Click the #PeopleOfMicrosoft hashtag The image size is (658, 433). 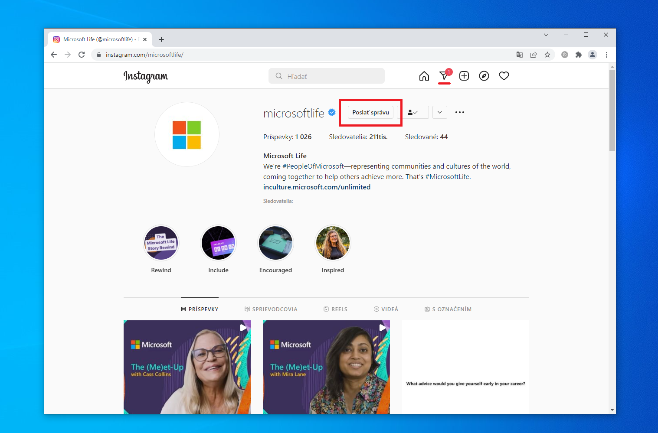tap(313, 166)
